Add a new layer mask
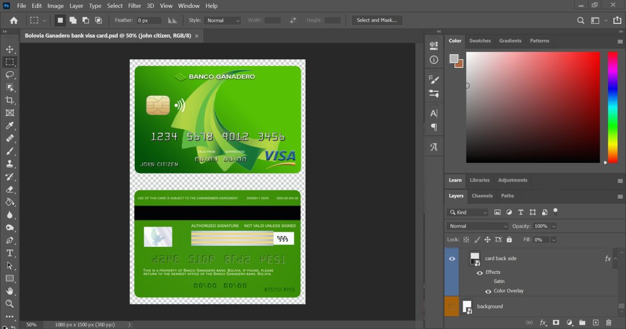 556,322
